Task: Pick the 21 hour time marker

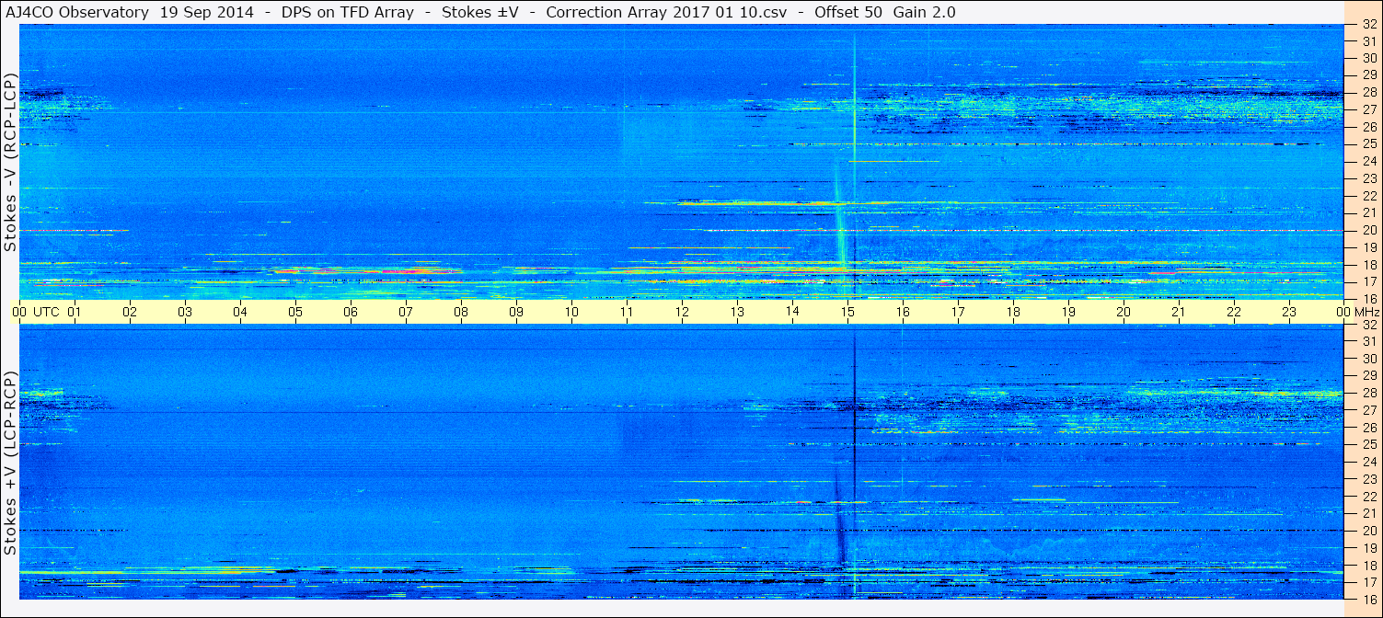Action: click(1179, 312)
